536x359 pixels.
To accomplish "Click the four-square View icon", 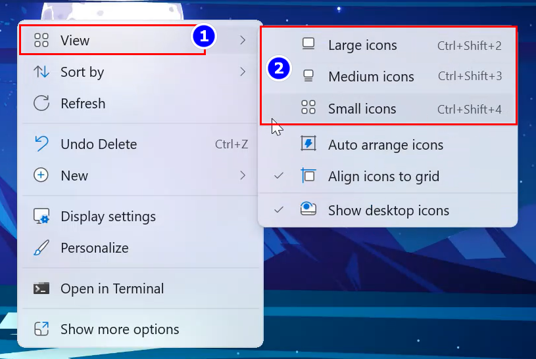I will (x=41, y=41).
